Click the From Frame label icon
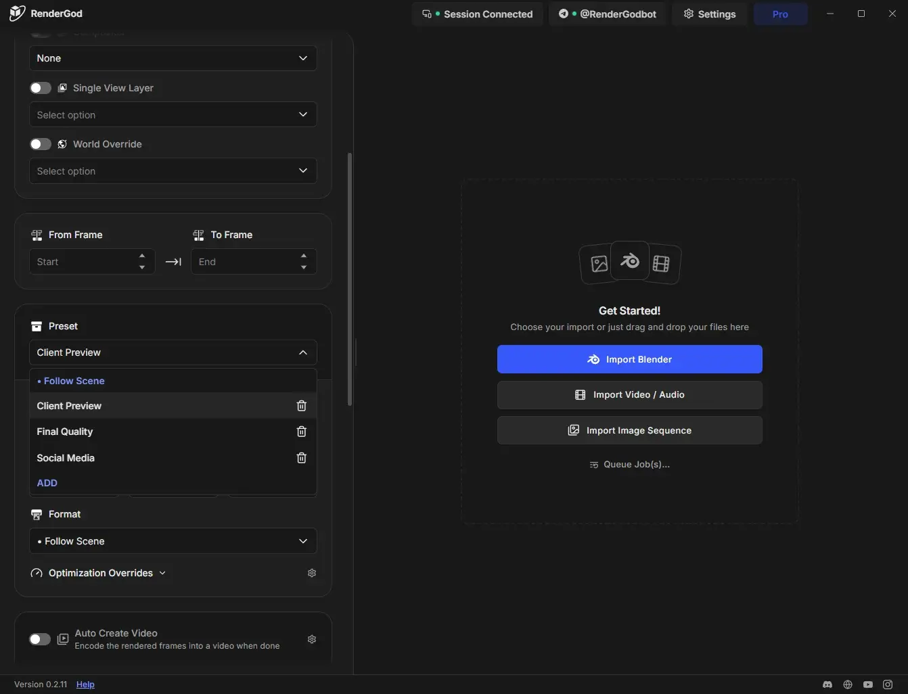Screen dimensions: 908x694 (x=37, y=235)
